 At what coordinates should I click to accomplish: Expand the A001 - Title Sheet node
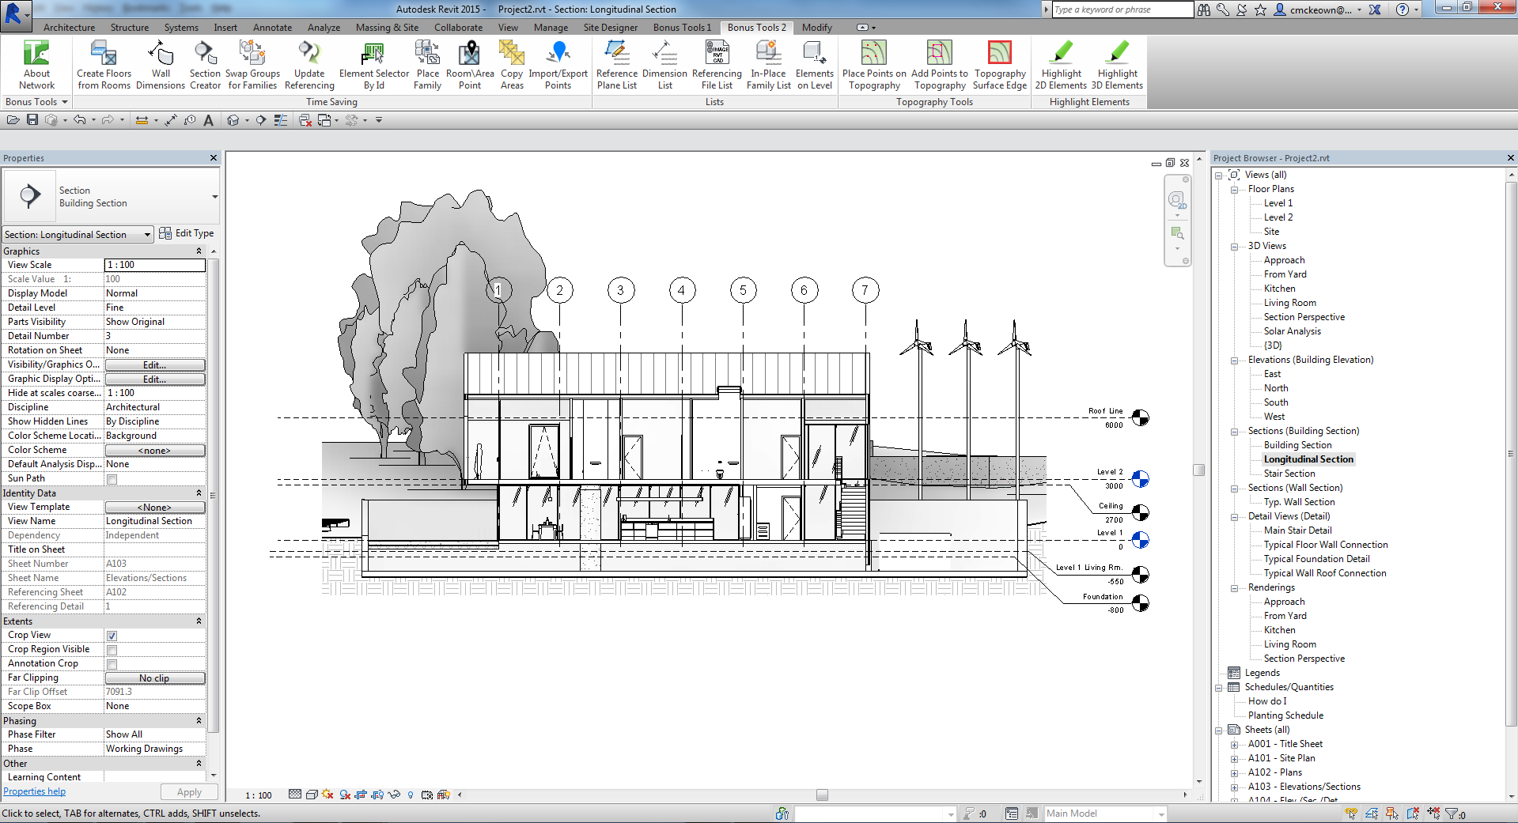click(x=1235, y=744)
